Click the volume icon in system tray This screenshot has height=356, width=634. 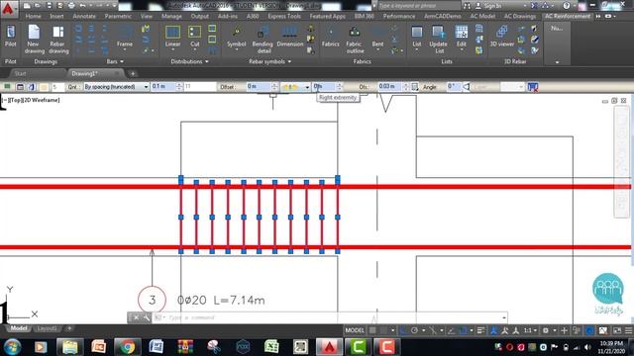point(587,347)
